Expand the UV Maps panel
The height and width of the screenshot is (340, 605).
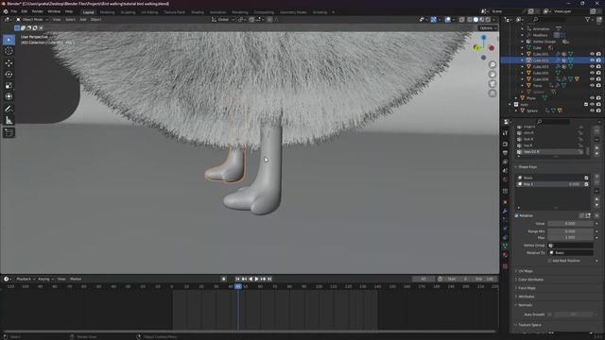click(x=526, y=271)
